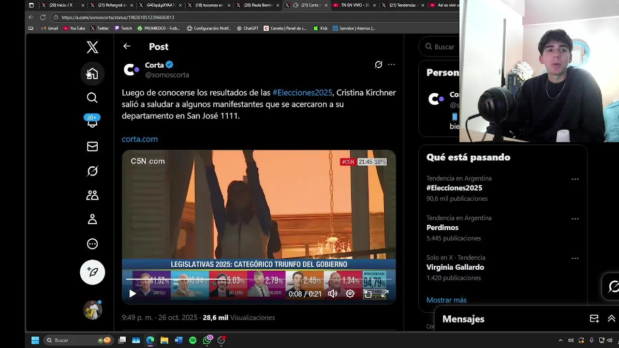This screenshot has height=348, width=619.
Task: Mute the video using speaker icon
Action: click(333, 293)
